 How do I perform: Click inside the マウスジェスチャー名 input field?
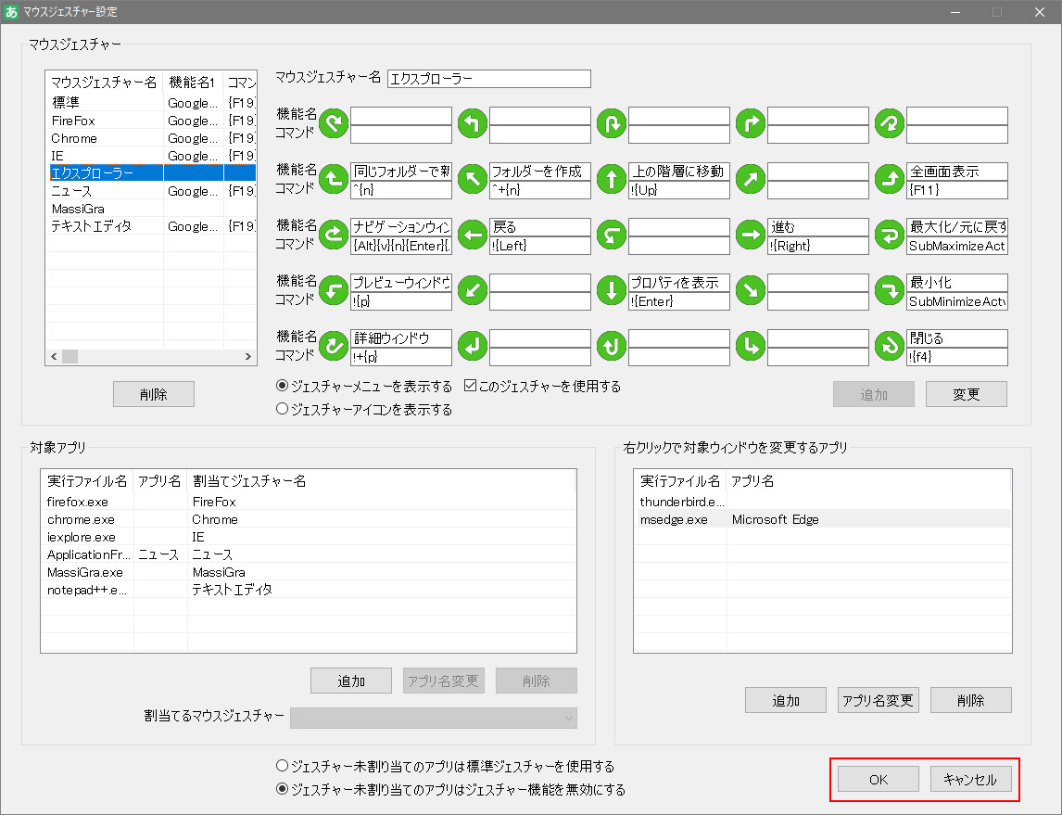488,78
